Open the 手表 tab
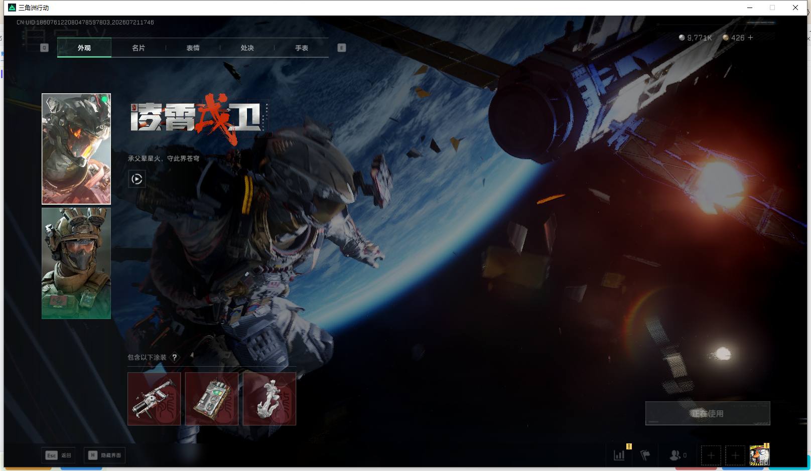This screenshot has height=471, width=811. coord(302,48)
